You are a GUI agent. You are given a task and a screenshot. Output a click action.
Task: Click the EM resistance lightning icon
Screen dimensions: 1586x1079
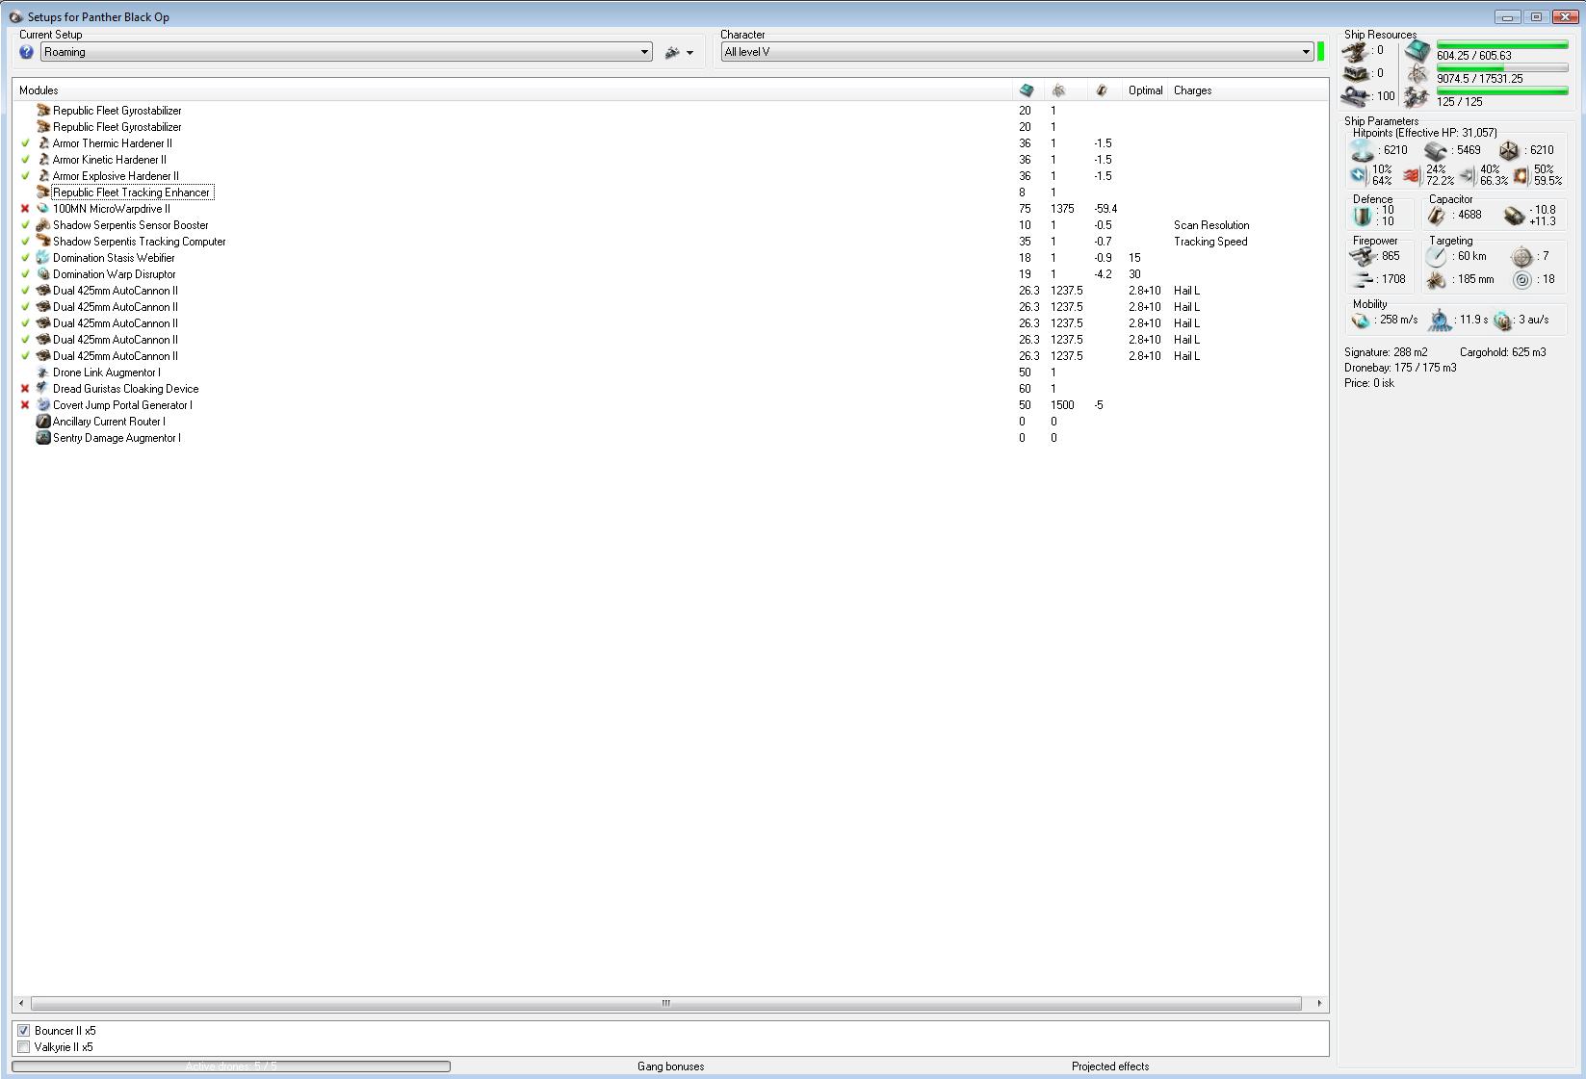pyautogui.click(x=1359, y=175)
